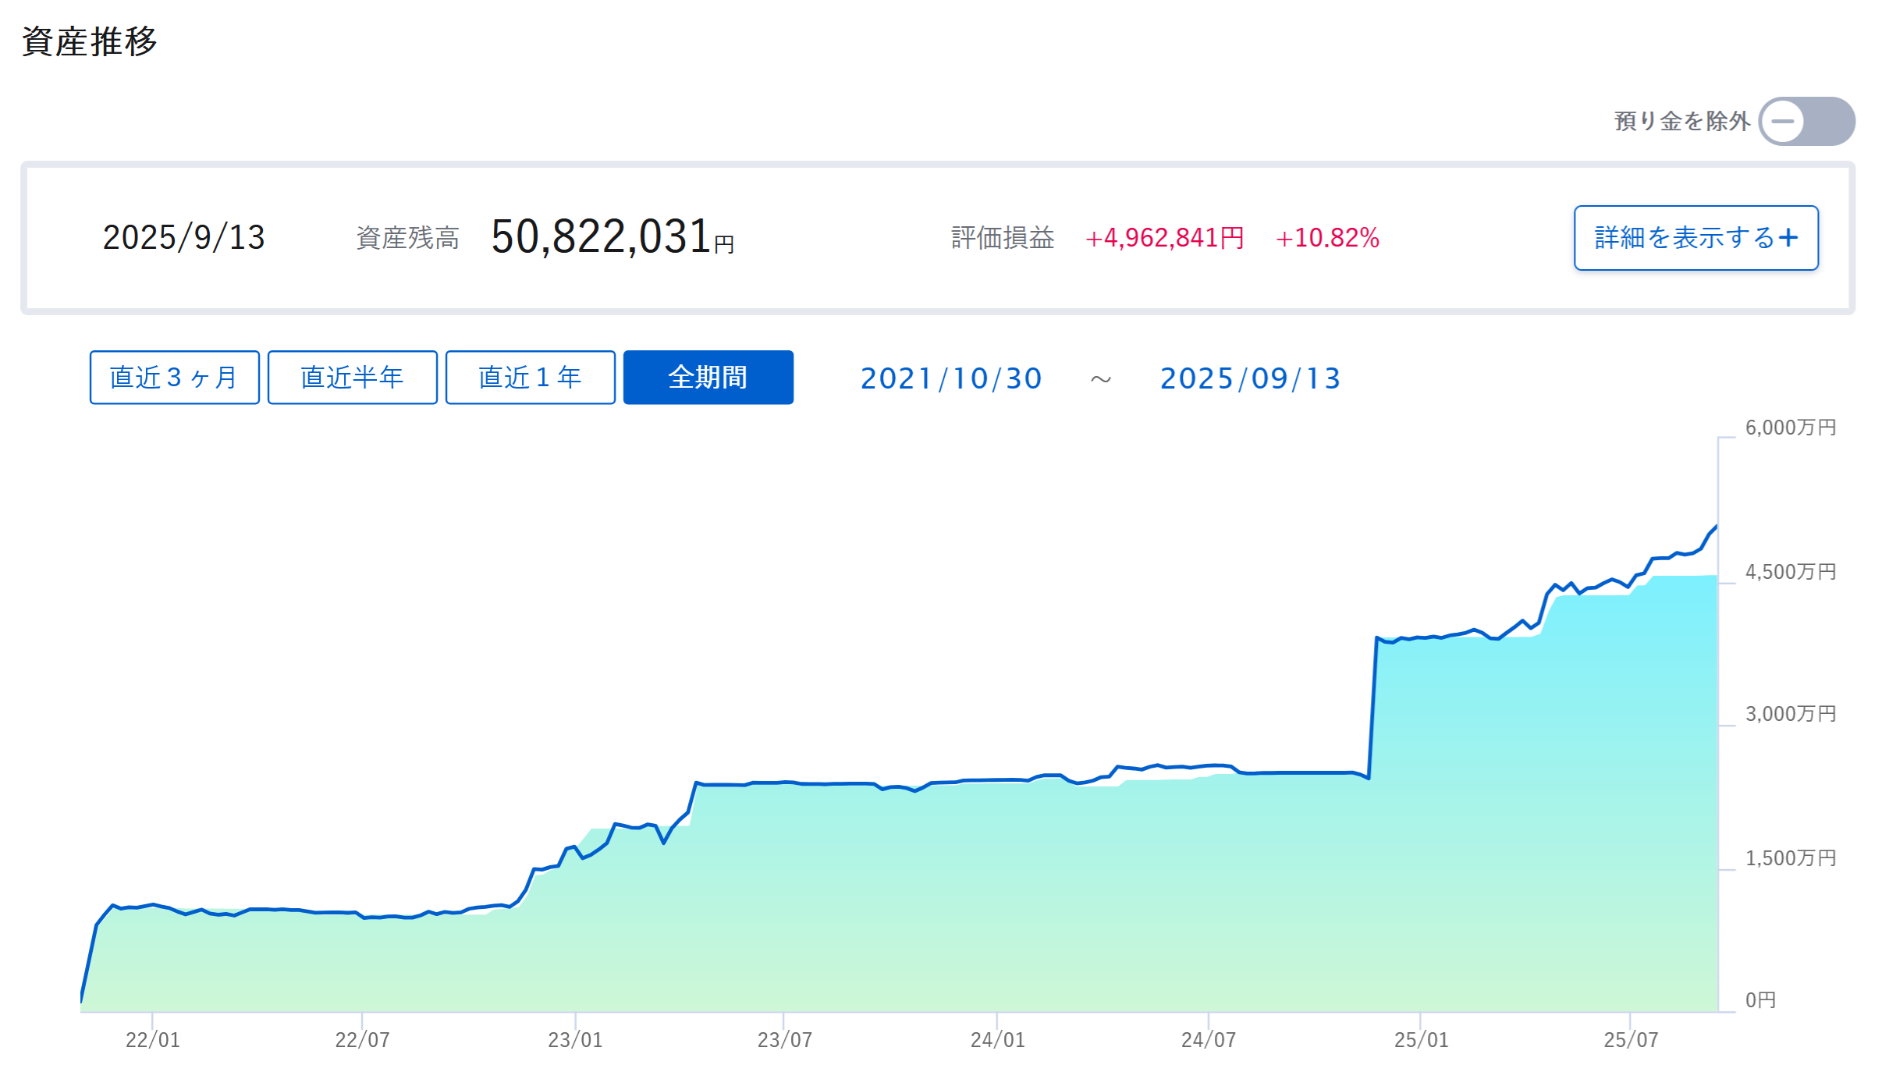Switch to the 直近１年 period
The height and width of the screenshot is (1072, 1889).
tap(530, 378)
